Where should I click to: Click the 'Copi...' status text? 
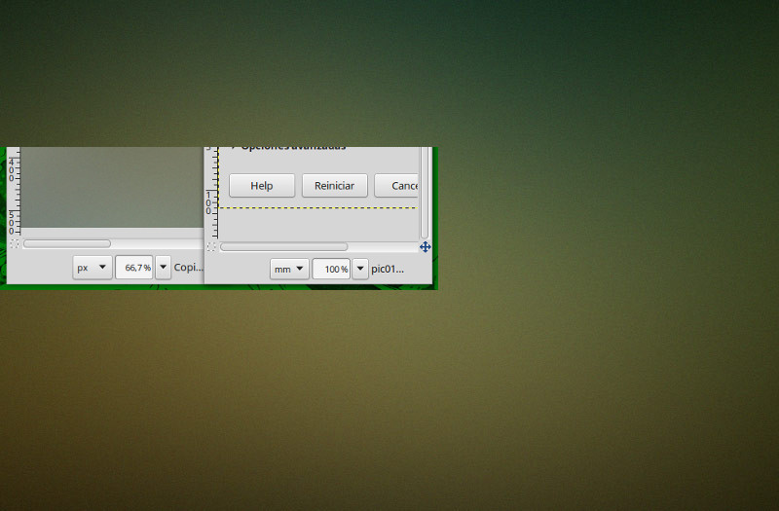tap(188, 267)
